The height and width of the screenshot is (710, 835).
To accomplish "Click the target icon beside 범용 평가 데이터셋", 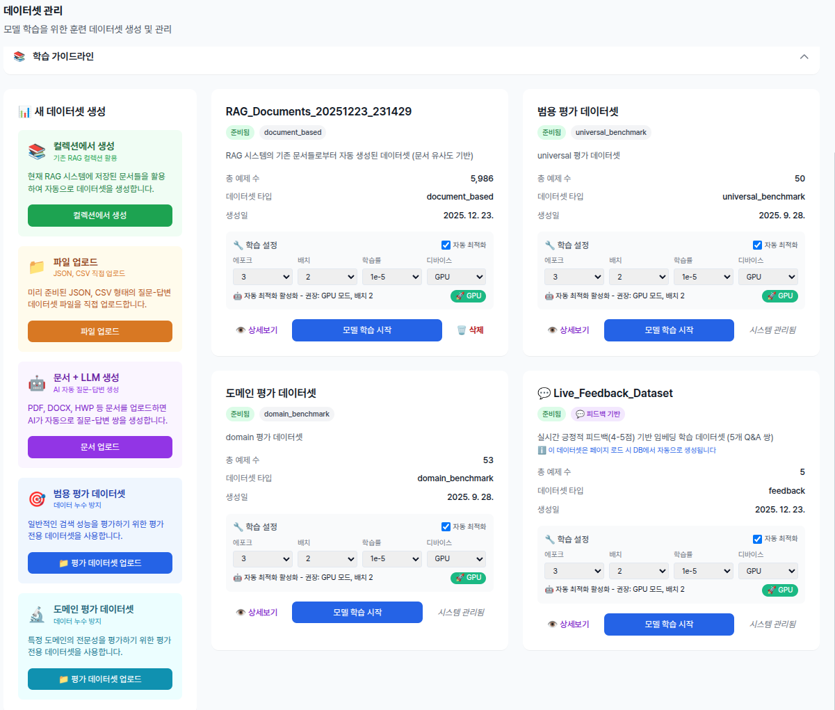I will tap(37, 499).
